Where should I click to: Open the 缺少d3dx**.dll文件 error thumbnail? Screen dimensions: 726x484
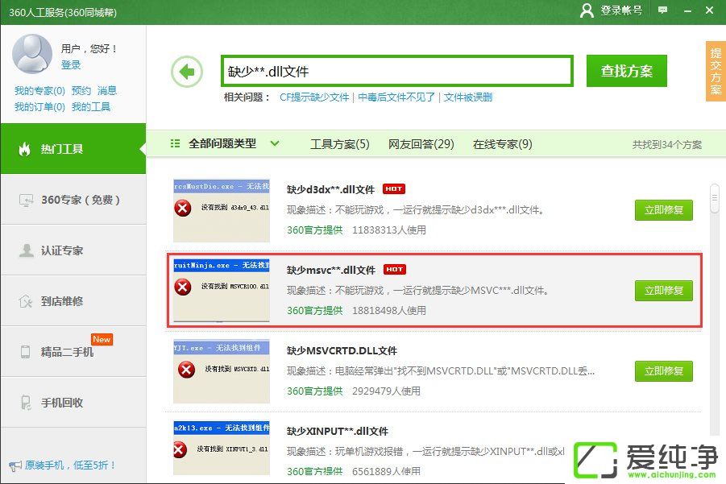pyautogui.click(x=222, y=211)
